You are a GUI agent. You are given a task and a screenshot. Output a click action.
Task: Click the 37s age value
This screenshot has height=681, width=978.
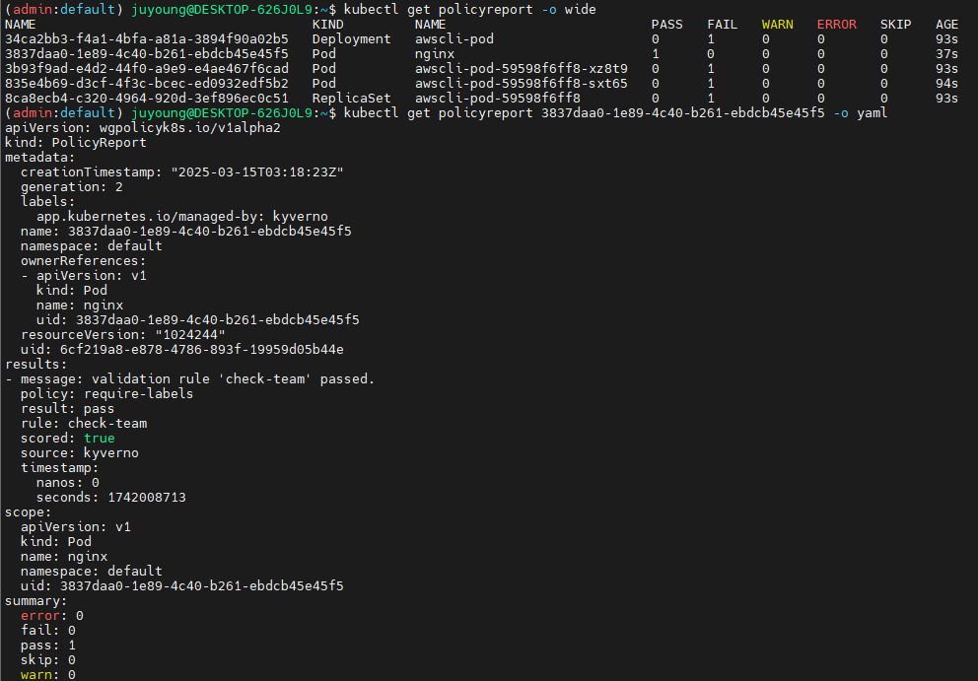tap(946, 54)
